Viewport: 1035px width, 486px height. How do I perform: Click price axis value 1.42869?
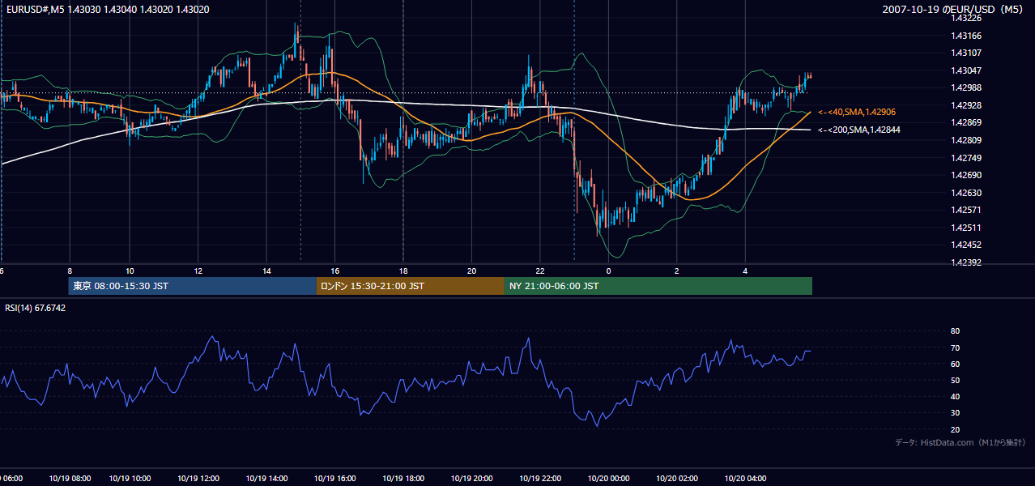[x=966, y=122]
